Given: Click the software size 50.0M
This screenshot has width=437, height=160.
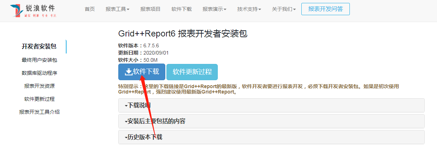Looking at the screenshot, I should [150, 60].
